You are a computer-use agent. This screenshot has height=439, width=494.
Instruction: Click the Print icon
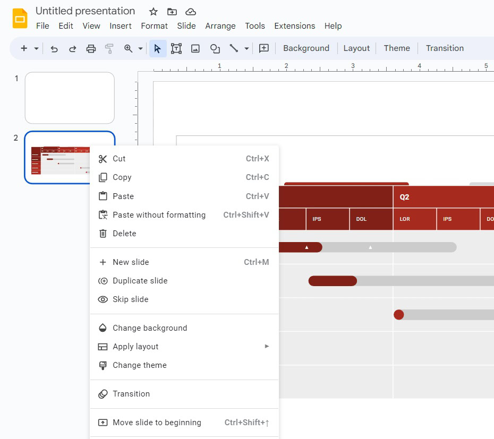(x=91, y=48)
